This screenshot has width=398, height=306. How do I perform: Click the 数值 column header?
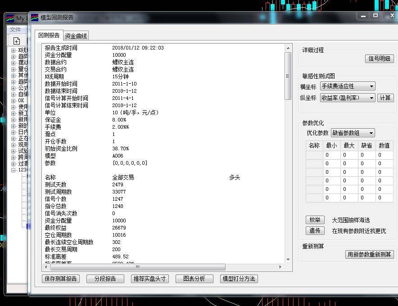tap(384, 146)
